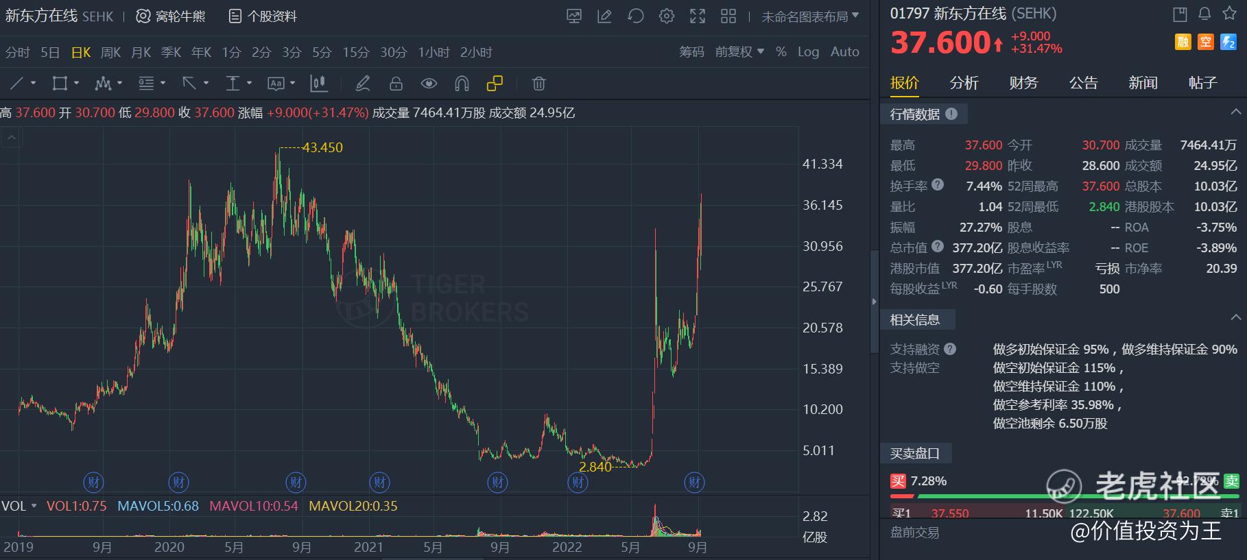This screenshot has width=1247, height=560.
Task: Click the 财 marker near 2022
Action: click(578, 483)
